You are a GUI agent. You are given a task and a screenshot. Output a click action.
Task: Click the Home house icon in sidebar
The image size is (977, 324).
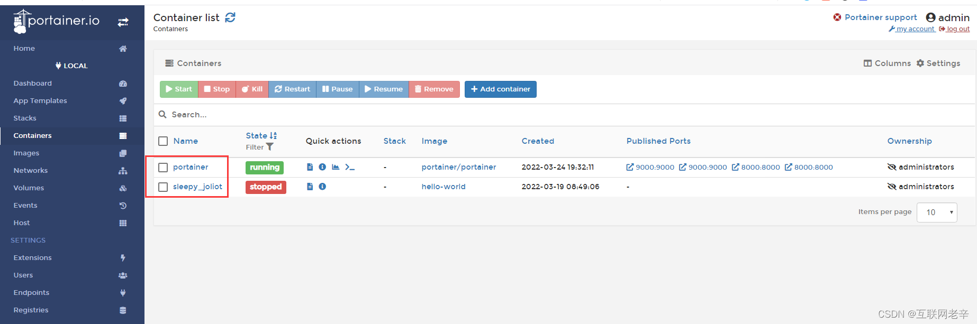tap(123, 49)
